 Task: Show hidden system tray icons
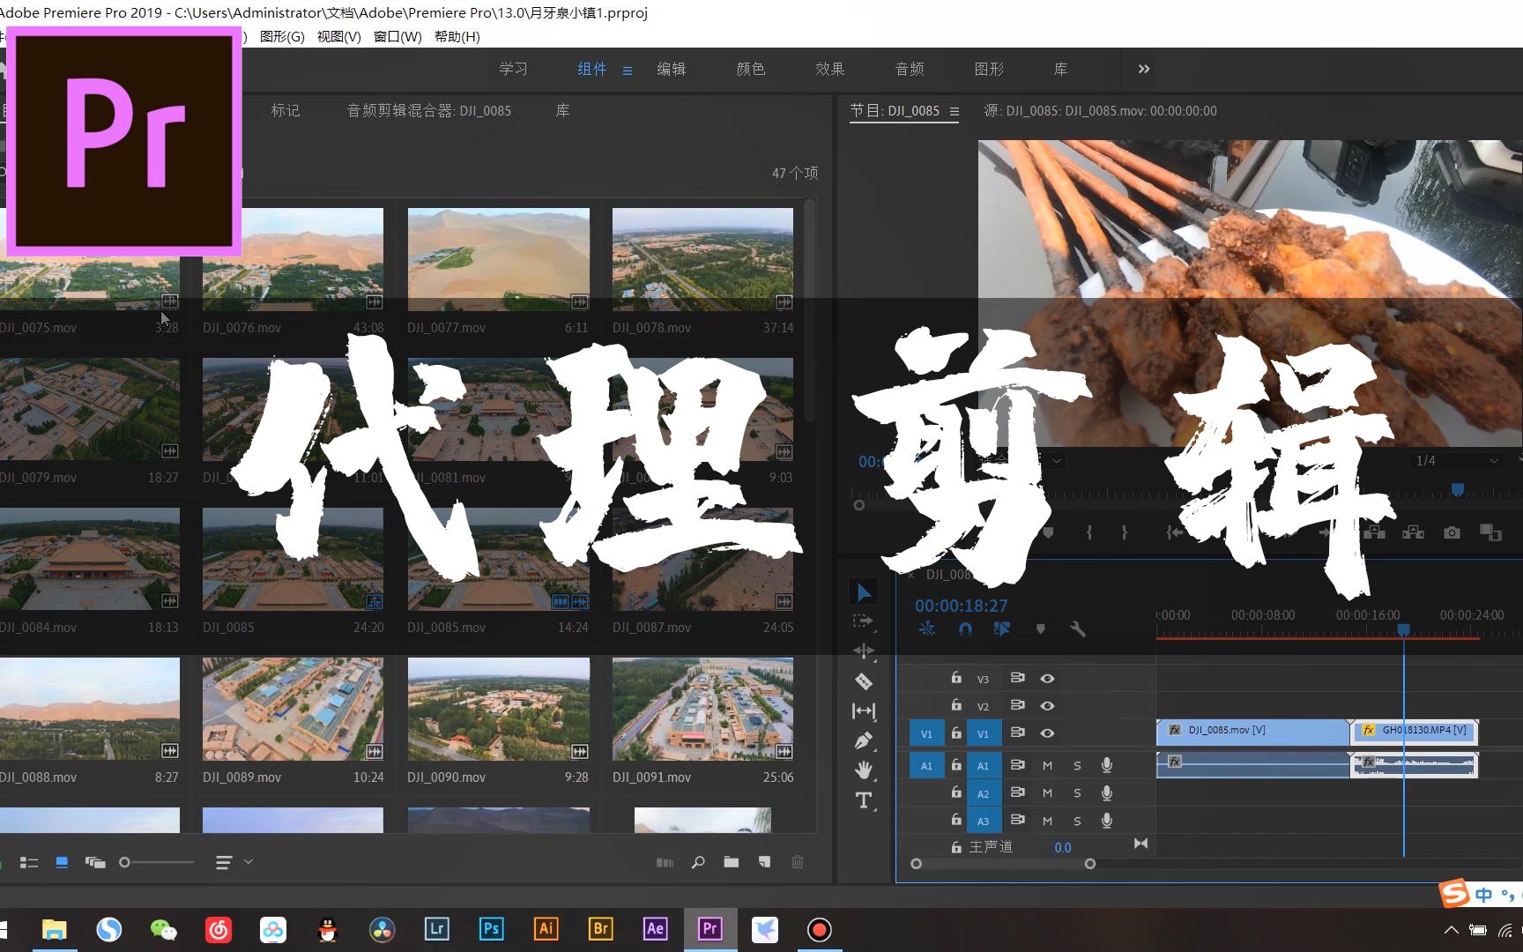pos(1451,930)
